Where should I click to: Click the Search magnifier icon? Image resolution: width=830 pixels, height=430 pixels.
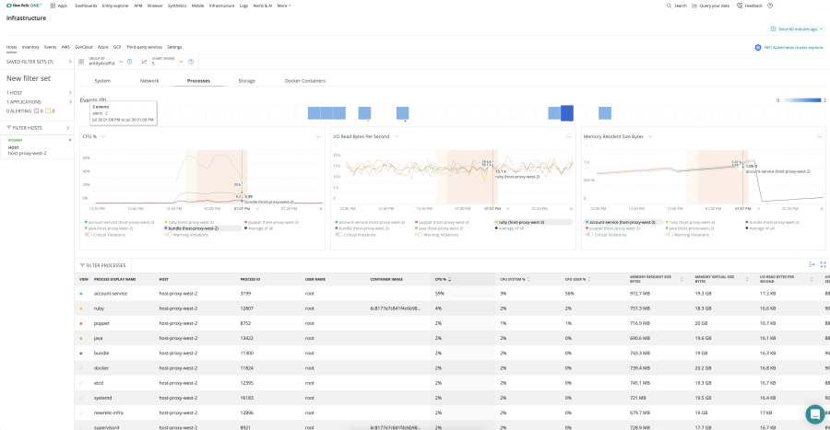[670, 6]
